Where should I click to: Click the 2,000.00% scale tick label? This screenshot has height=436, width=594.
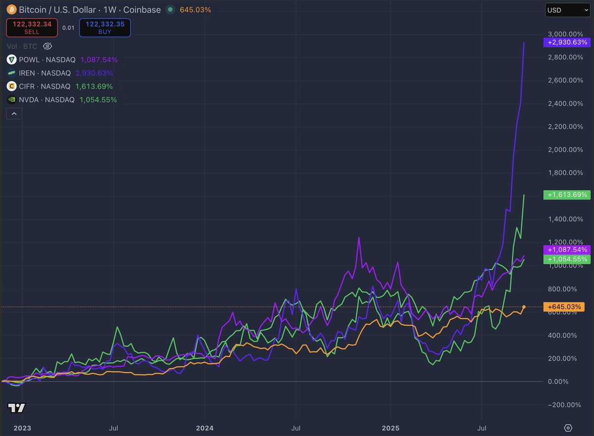(x=564, y=149)
